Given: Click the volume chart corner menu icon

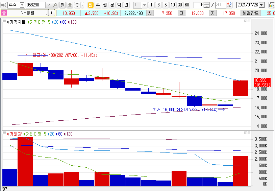Looking at the screenshot, I should click(4, 133).
